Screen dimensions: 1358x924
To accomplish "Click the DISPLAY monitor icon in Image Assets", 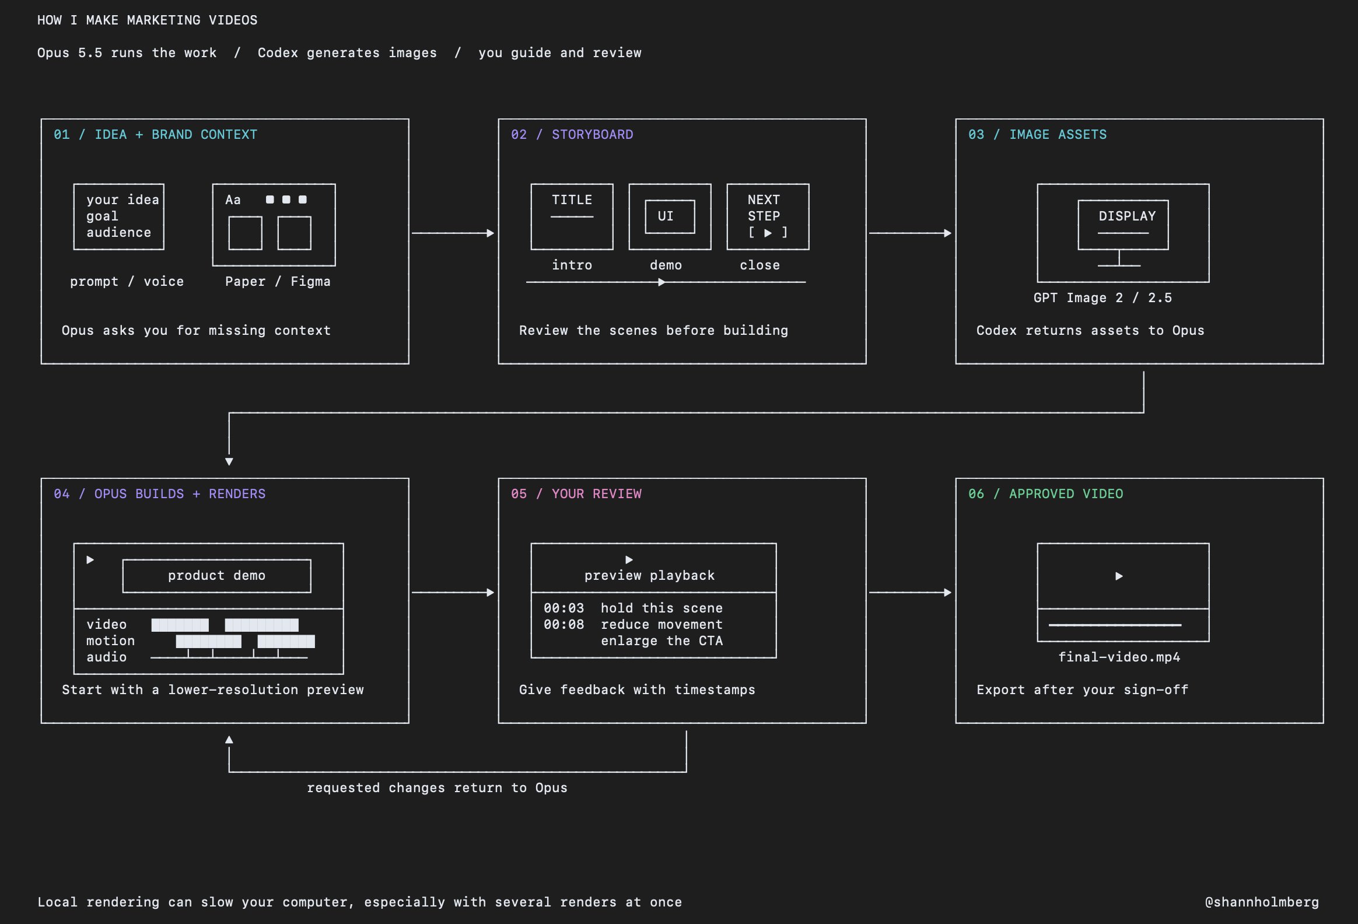I will (x=1123, y=233).
